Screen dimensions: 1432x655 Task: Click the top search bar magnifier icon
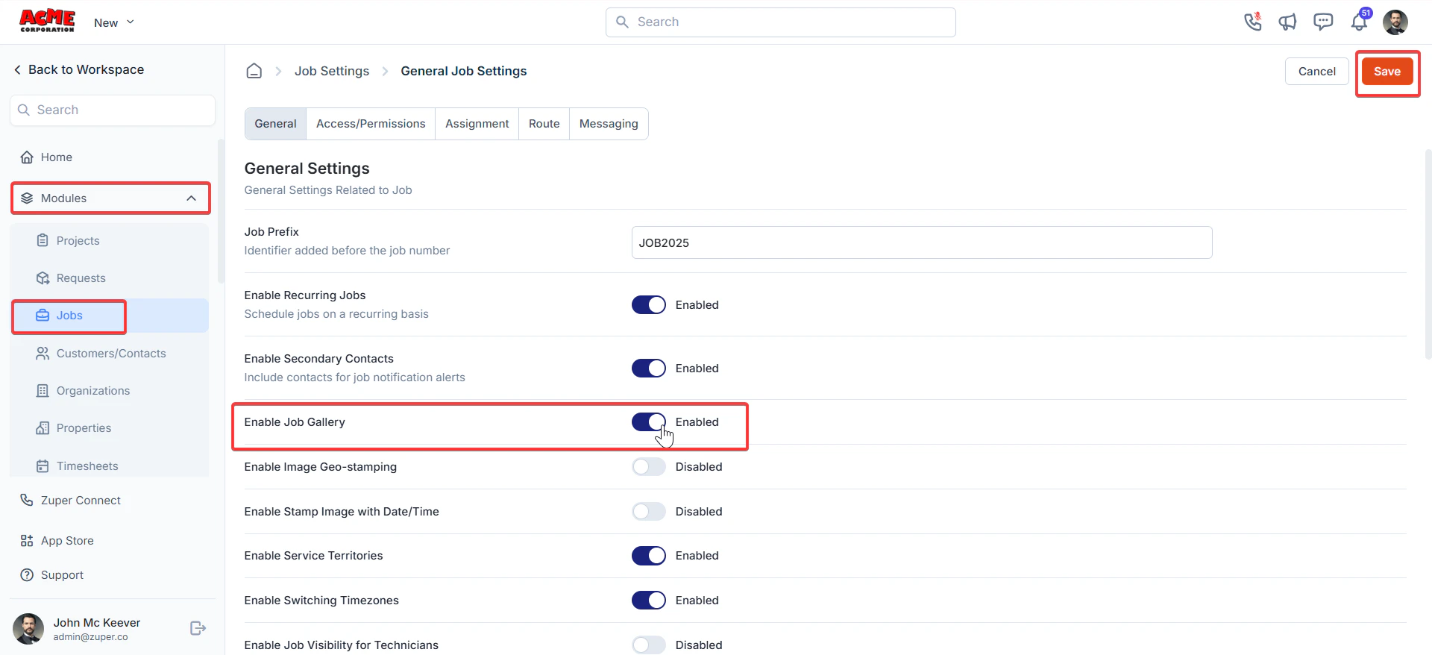[622, 22]
